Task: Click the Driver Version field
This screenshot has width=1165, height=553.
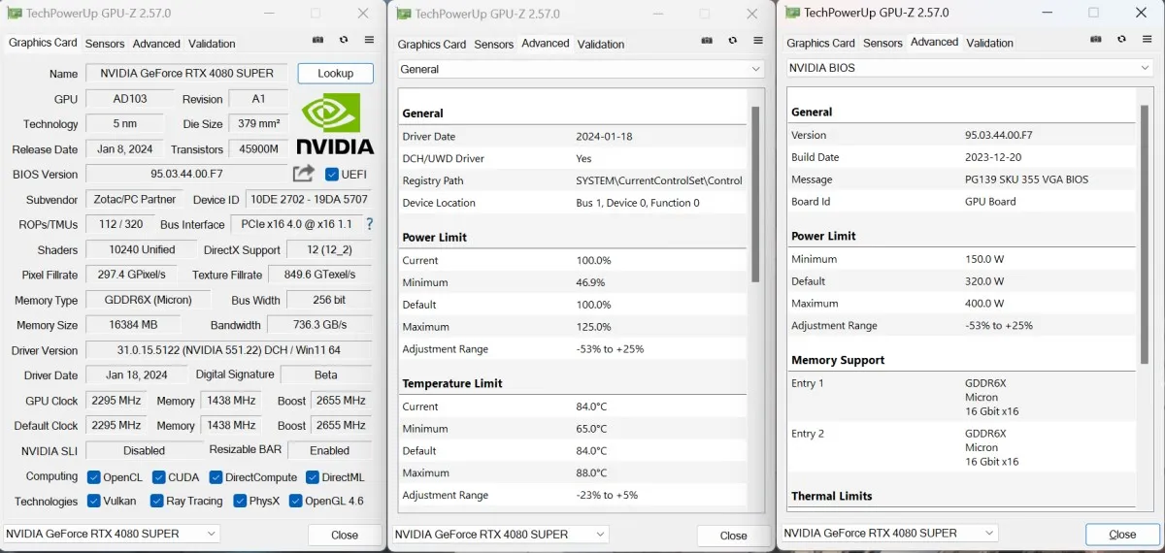Action: point(229,350)
